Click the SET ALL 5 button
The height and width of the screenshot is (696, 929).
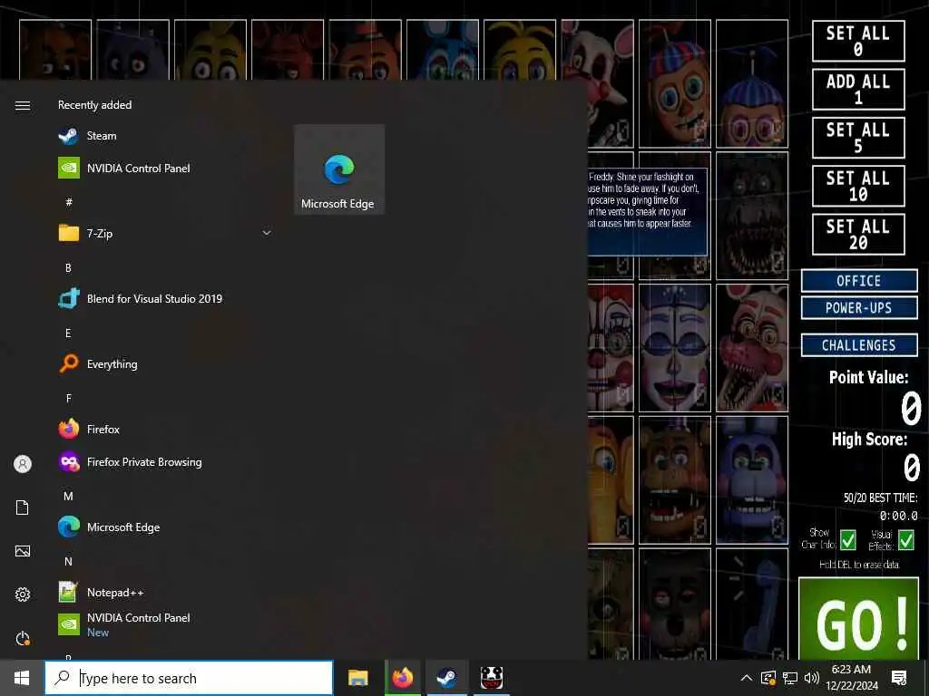[858, 138]
